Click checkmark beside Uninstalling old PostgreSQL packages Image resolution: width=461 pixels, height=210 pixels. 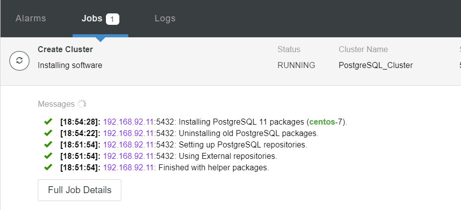(48, 133)
